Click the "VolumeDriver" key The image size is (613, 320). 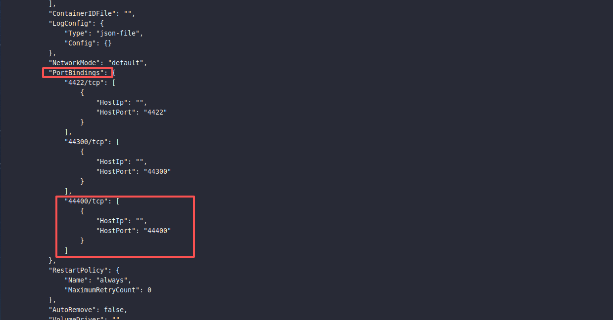pos(76,319)
